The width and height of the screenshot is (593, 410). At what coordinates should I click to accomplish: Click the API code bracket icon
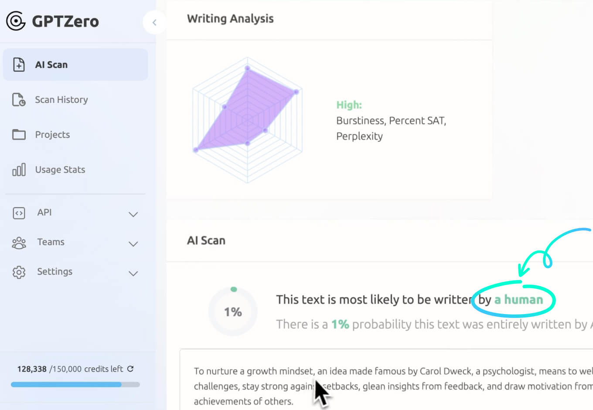(x=19, y=213)
